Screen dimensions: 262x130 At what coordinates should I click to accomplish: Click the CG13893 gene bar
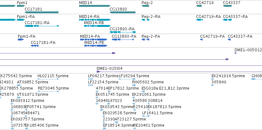click(x=123, y=12)
